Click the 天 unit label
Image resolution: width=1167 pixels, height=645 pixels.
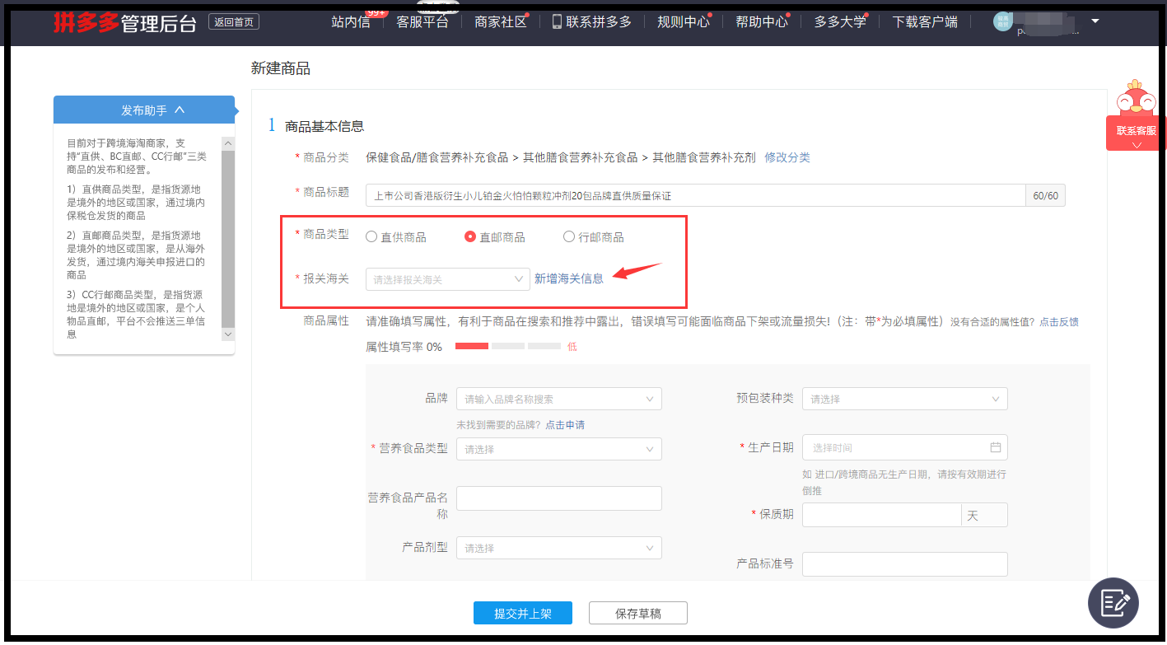[973, 516]
